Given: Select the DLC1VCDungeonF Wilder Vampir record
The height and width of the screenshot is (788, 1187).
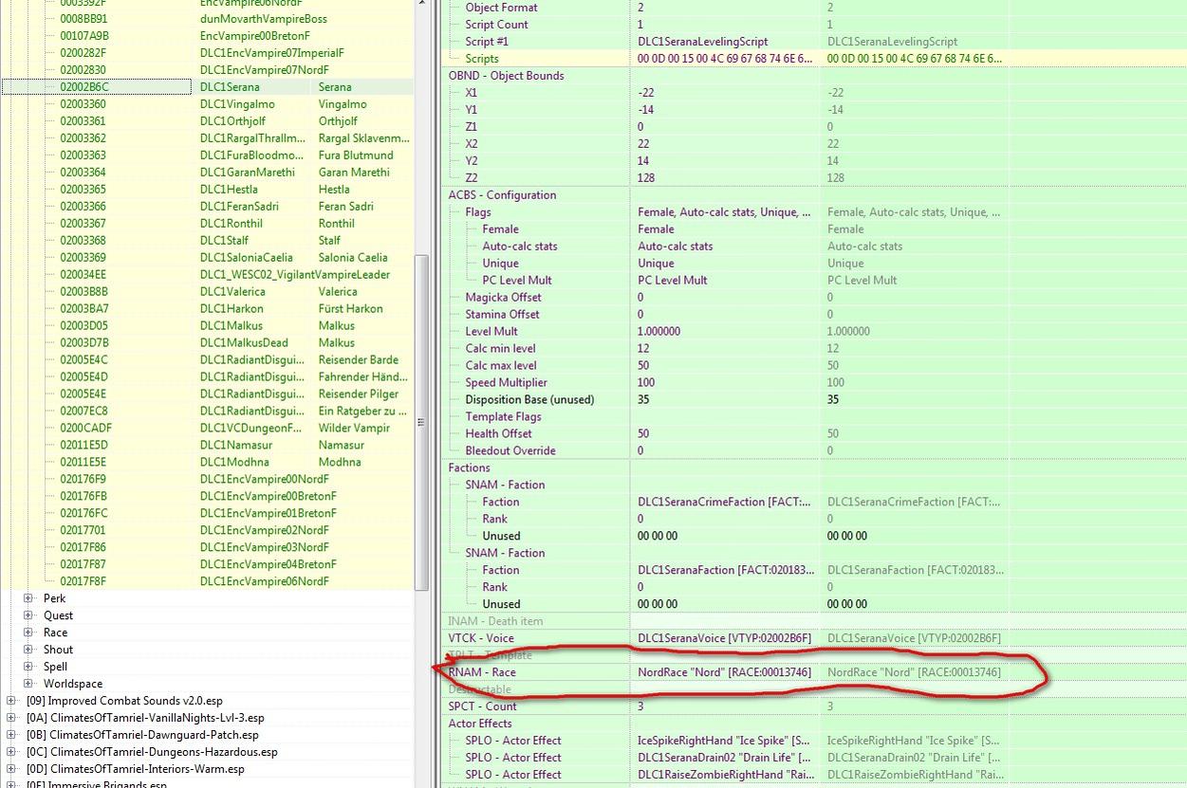Looking at the screenshot, I should [x=251, y=429].
